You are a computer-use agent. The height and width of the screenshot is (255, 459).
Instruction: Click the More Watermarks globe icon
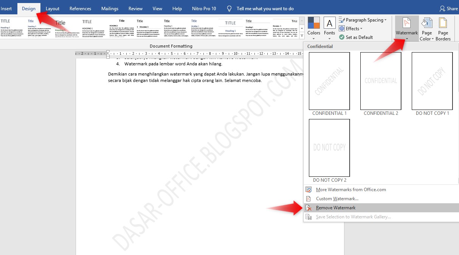click(x=309, y=190)
